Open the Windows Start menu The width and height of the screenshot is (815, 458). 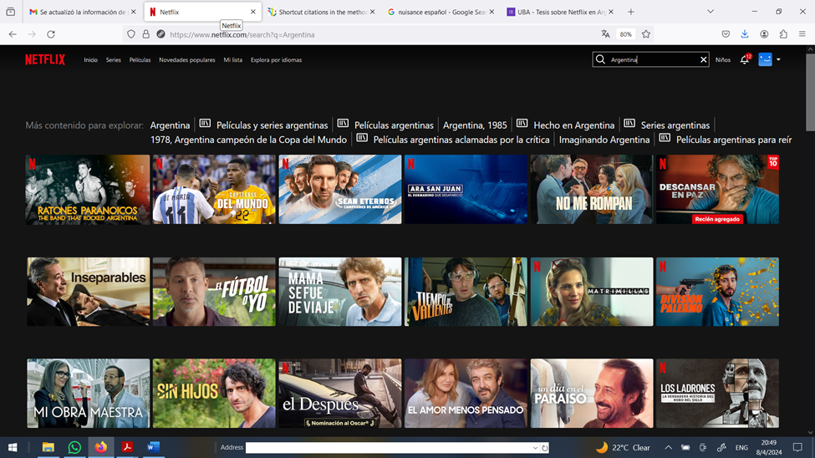click(13, 447)
